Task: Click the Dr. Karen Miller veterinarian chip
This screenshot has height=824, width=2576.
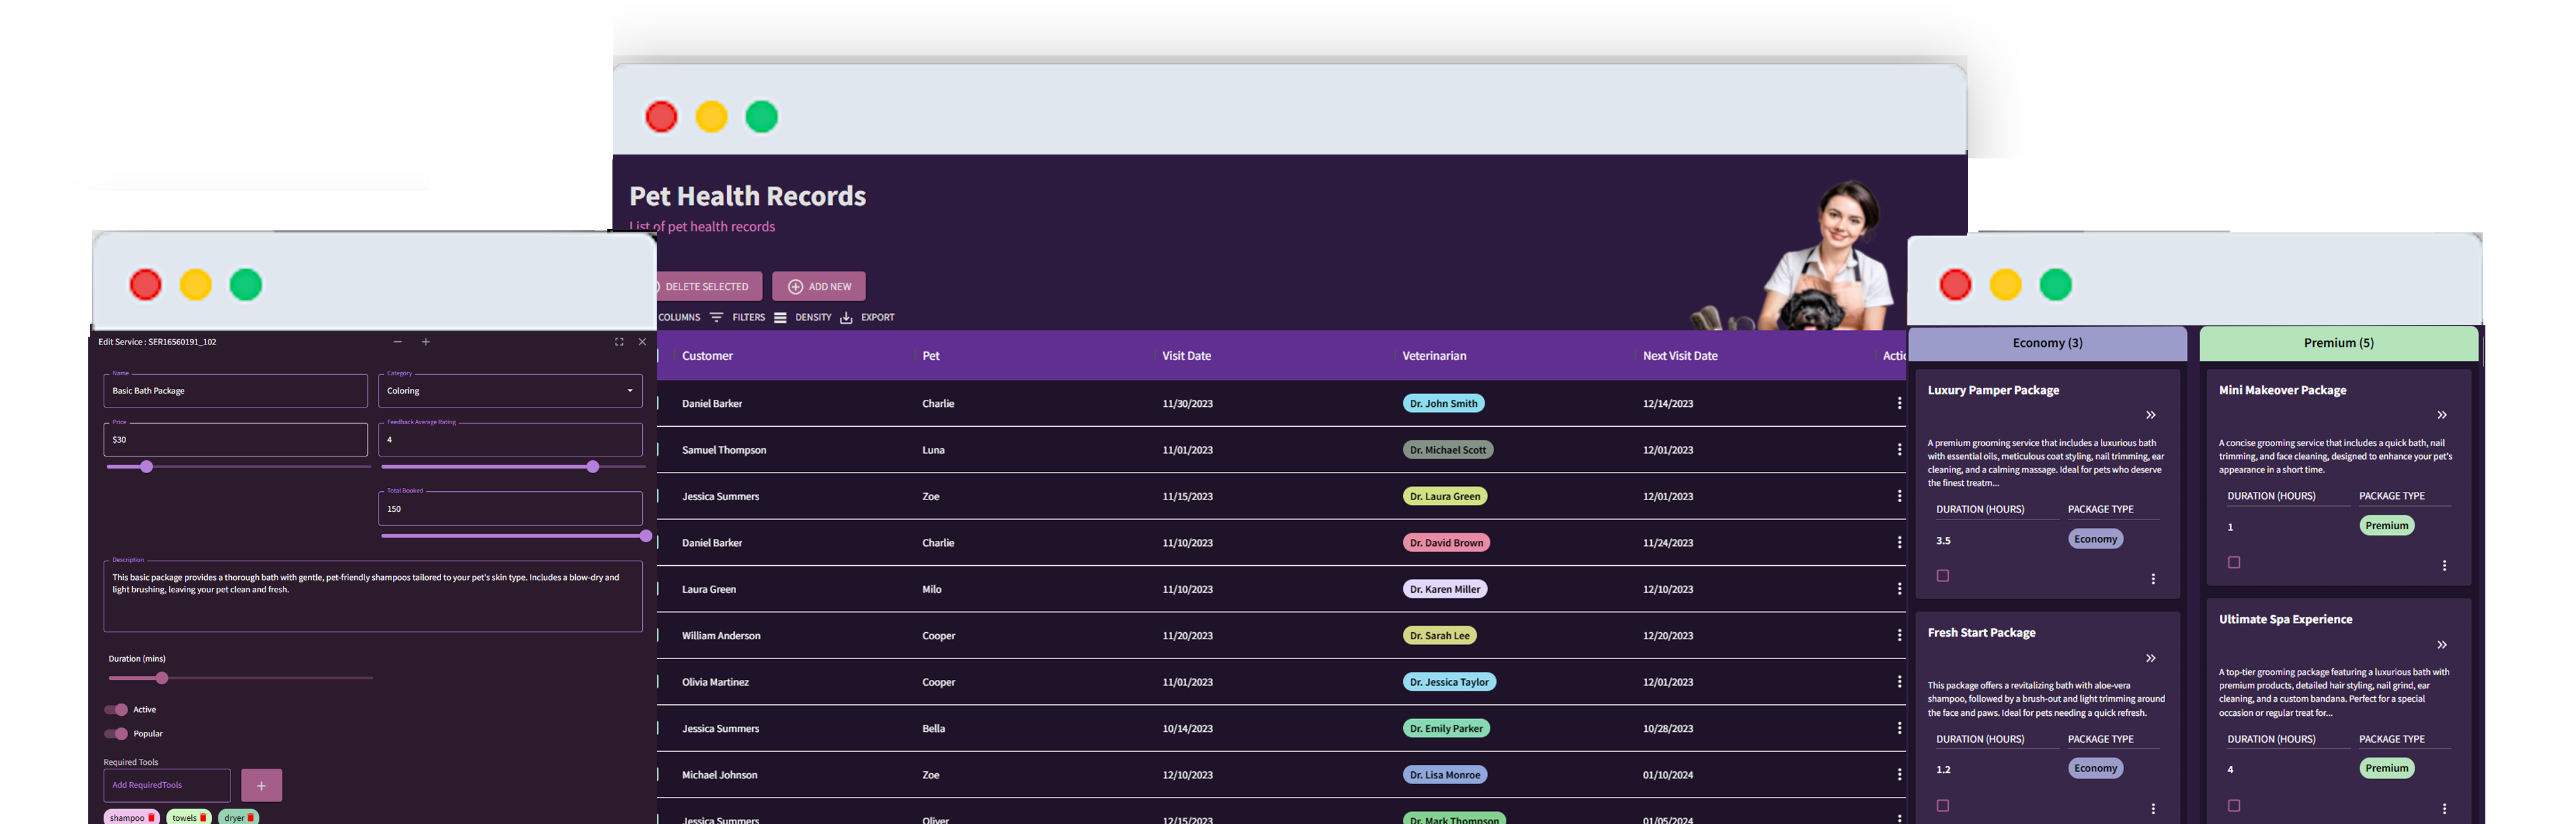Action: coord(1444,589)
